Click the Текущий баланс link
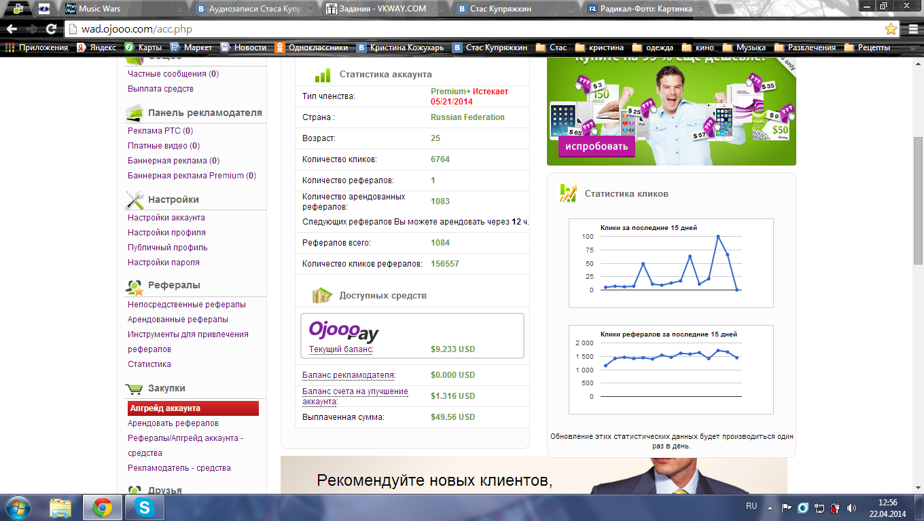 pos(341,349)
